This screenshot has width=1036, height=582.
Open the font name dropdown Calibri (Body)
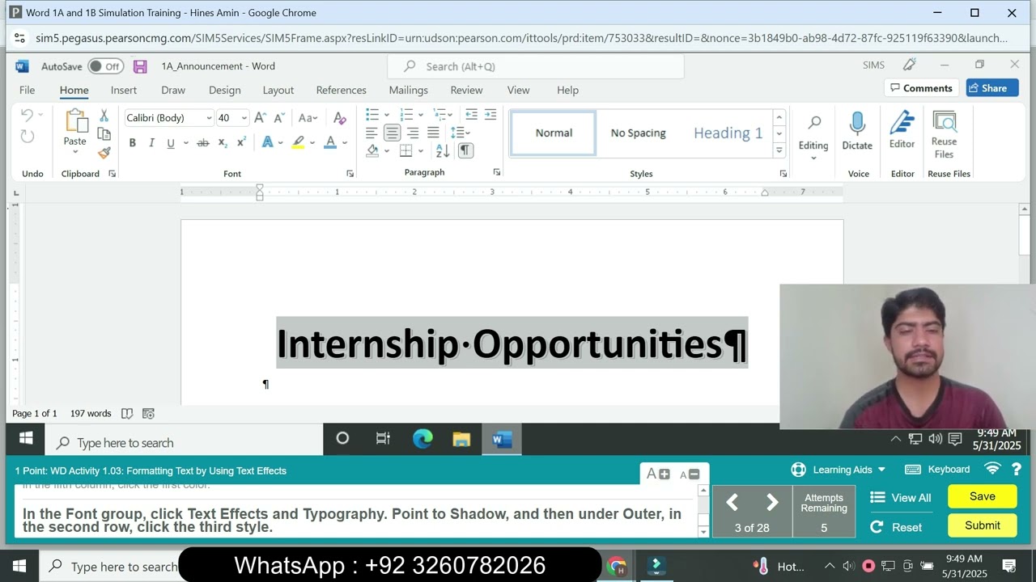pyautogui.click(x=208, y=118)
